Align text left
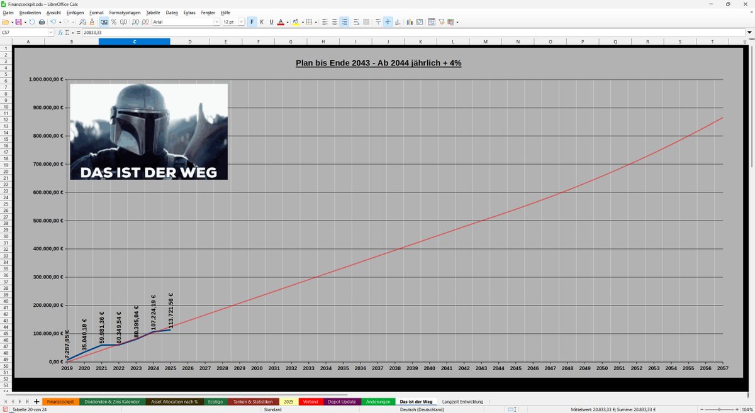This screenshot has width=755, height=413. click(x=325, y=22)
